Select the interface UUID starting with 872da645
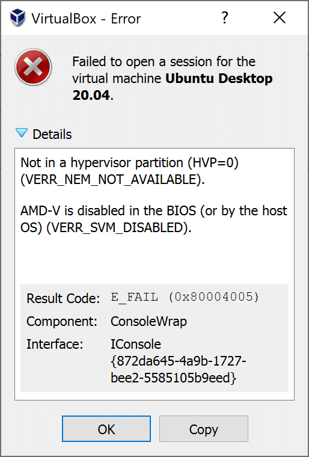The image size is (309, 457). click(x=179, y=370)
